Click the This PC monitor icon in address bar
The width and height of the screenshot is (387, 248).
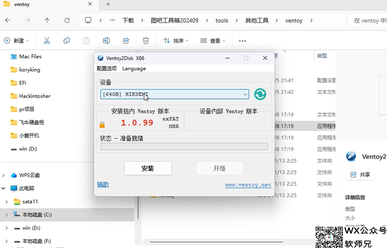pyautogui.click(x=88, y=20)
